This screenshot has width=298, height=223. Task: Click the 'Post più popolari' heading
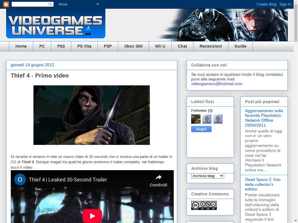262,102
